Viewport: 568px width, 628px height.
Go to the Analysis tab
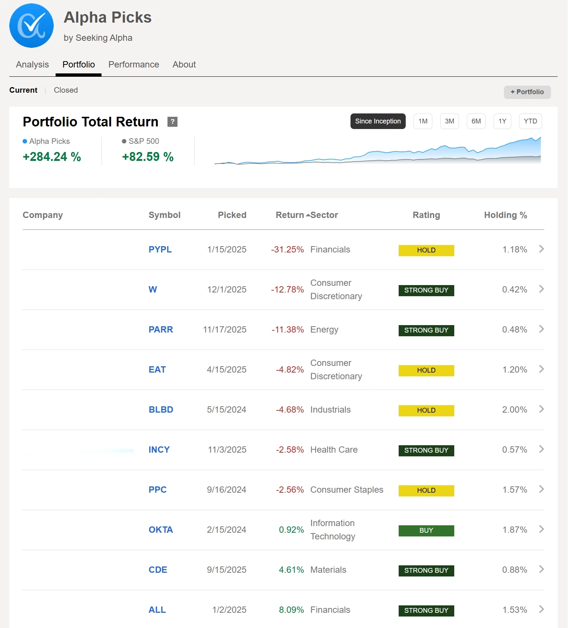point(32,65)
